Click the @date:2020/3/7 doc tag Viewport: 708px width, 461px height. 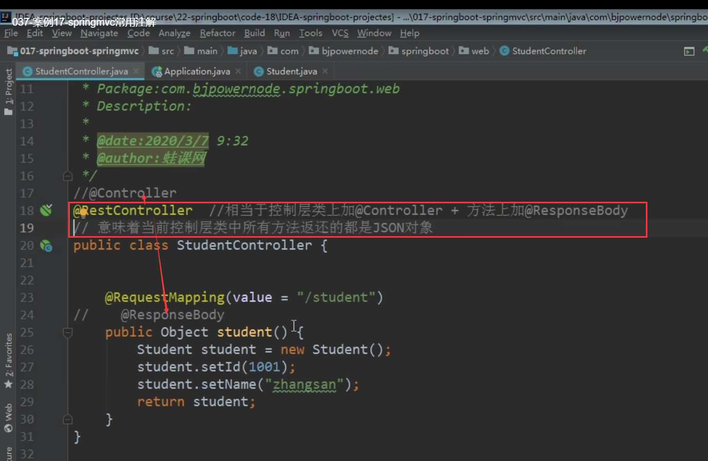pos(153,141)
